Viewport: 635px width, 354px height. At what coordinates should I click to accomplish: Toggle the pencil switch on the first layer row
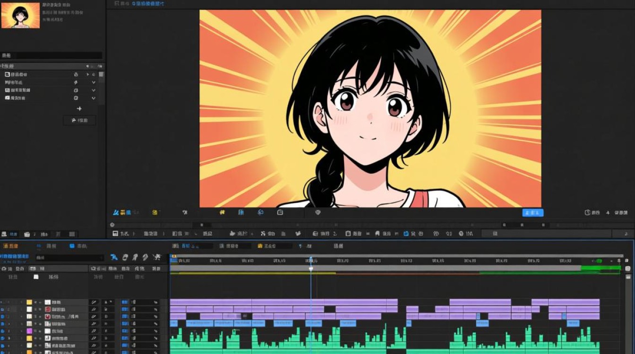tap(94, 302)
